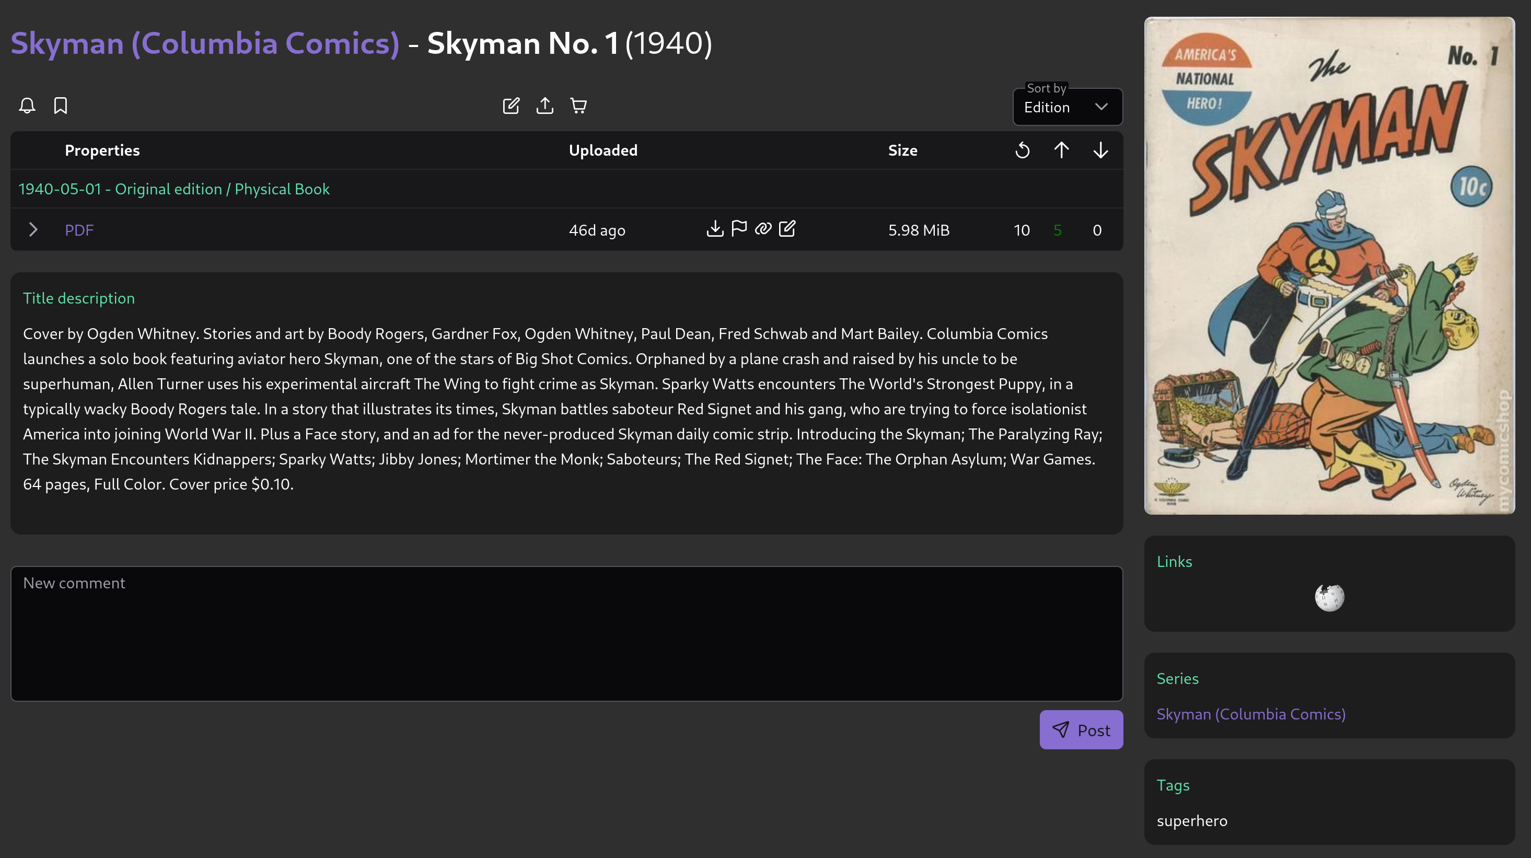Report the PDF with flag icon

pyautogui.click(x=739, y=229)
